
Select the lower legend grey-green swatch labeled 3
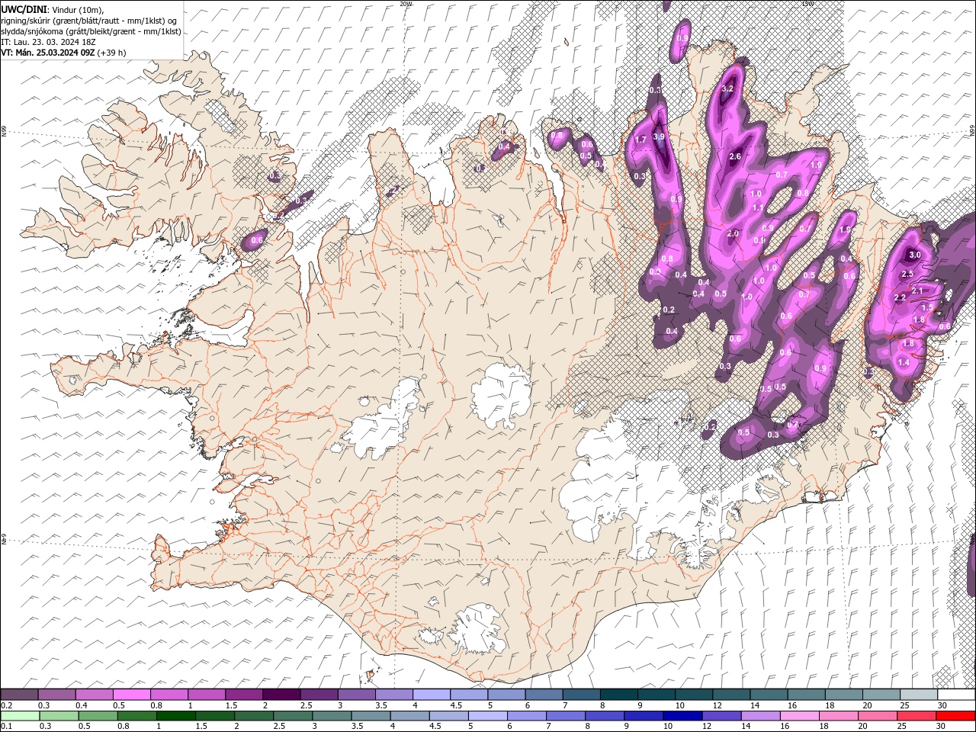[332, 716]
